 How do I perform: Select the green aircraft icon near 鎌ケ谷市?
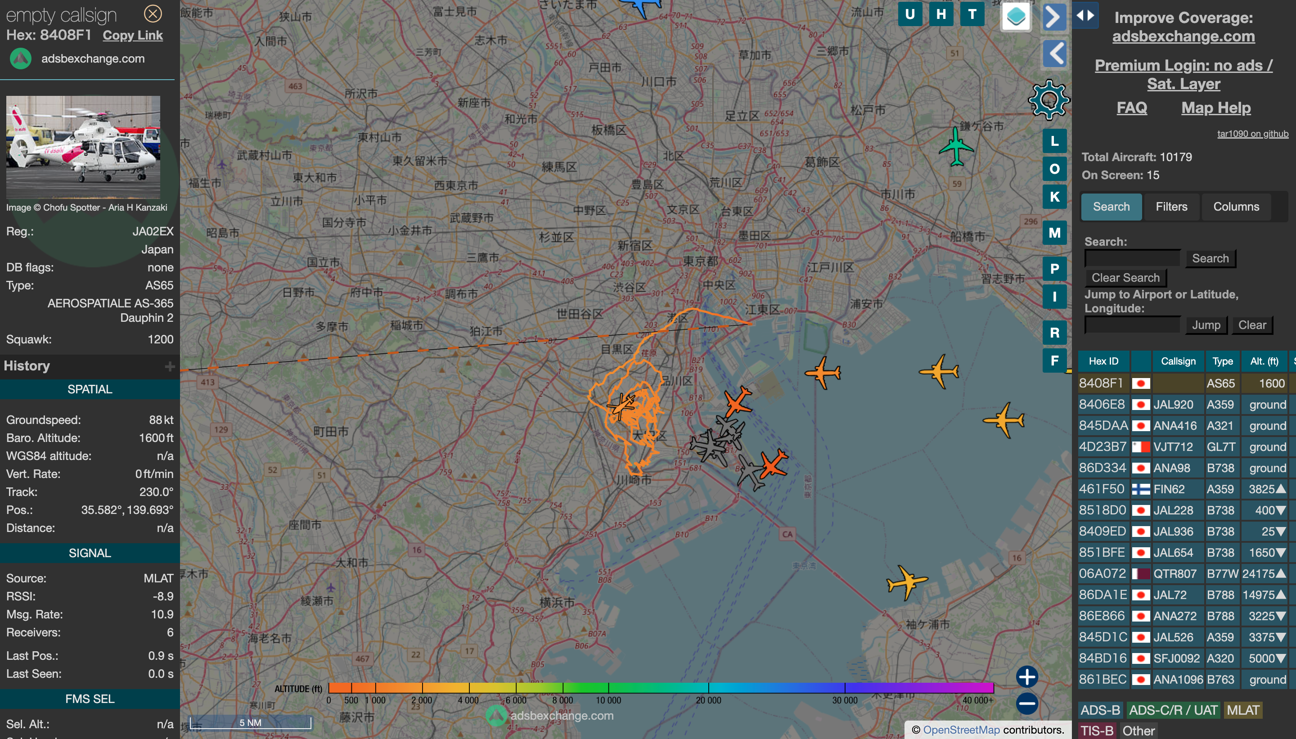tap(956, 147)
